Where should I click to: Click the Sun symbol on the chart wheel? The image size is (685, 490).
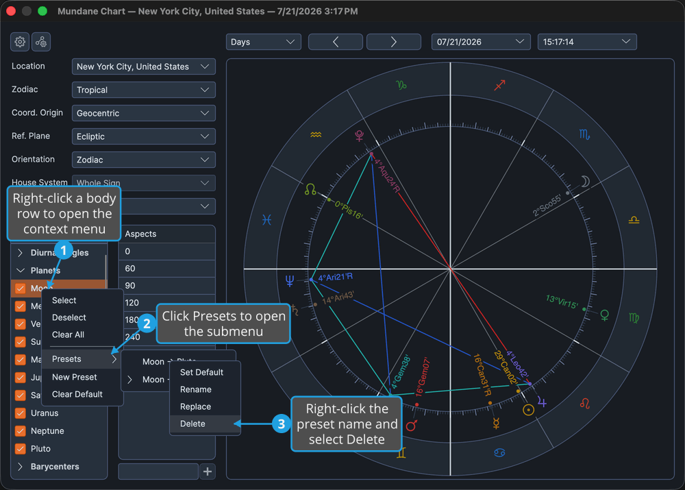coord(528,410)
